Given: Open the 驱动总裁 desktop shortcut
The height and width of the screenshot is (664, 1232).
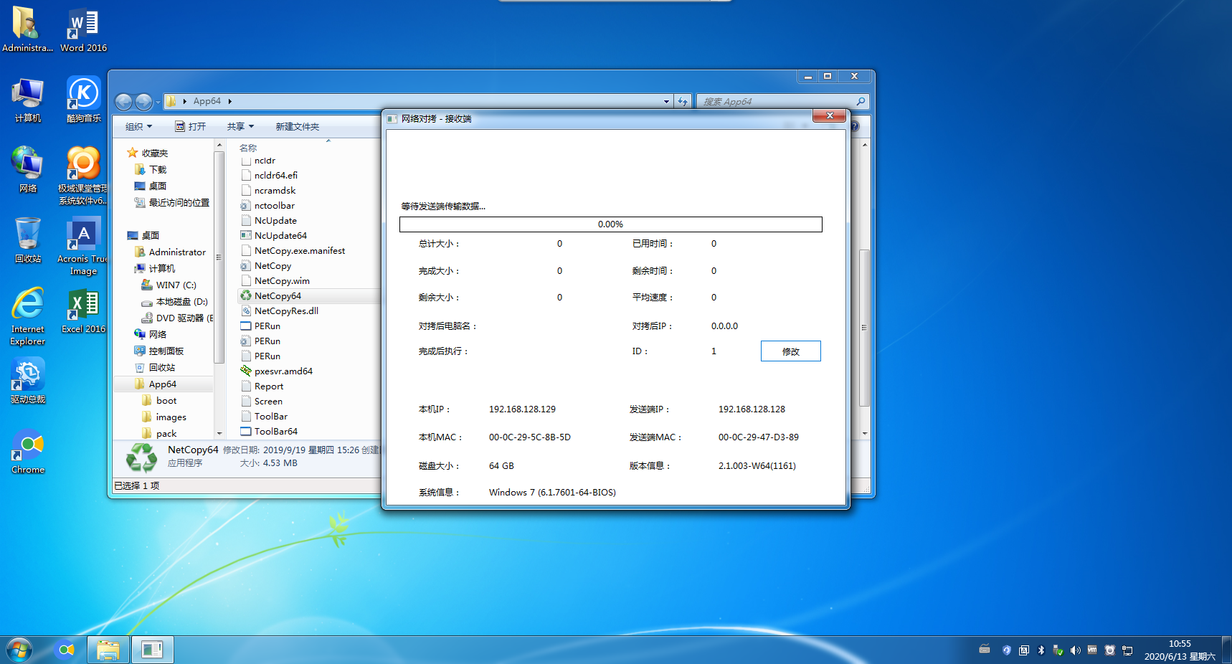Looking at the screenshot, I should point(27,381).
